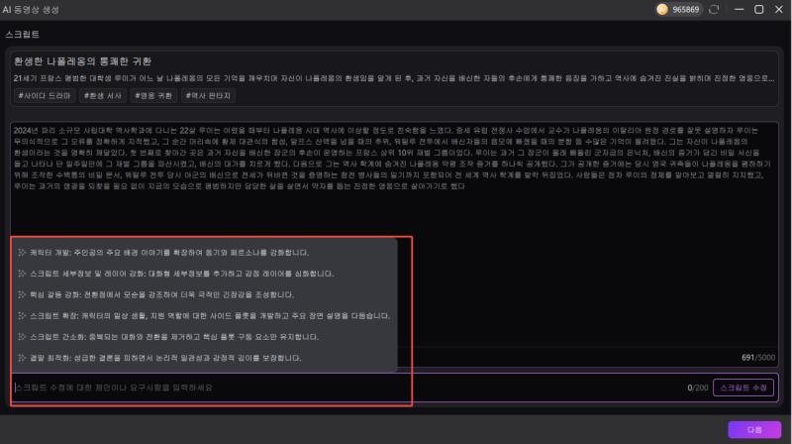This screenshot has width=792, height=444.
Task: Choose the 핵심 갈등 강화 suggestion text
Action: pyautogui.click(x=161, y=294)
